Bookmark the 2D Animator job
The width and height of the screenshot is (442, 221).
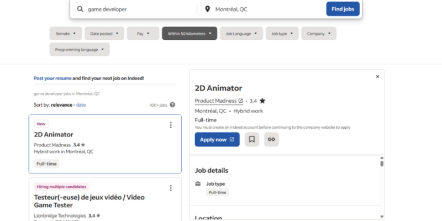(252, 140)
